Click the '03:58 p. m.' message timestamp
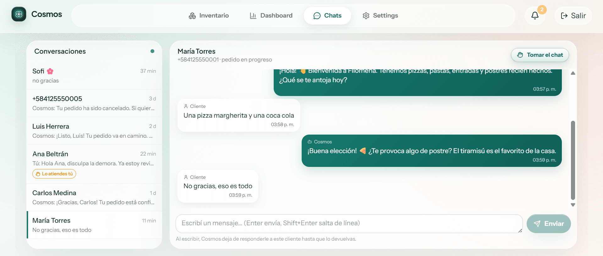This screenshot has width=603, height=256. point(282,125)
